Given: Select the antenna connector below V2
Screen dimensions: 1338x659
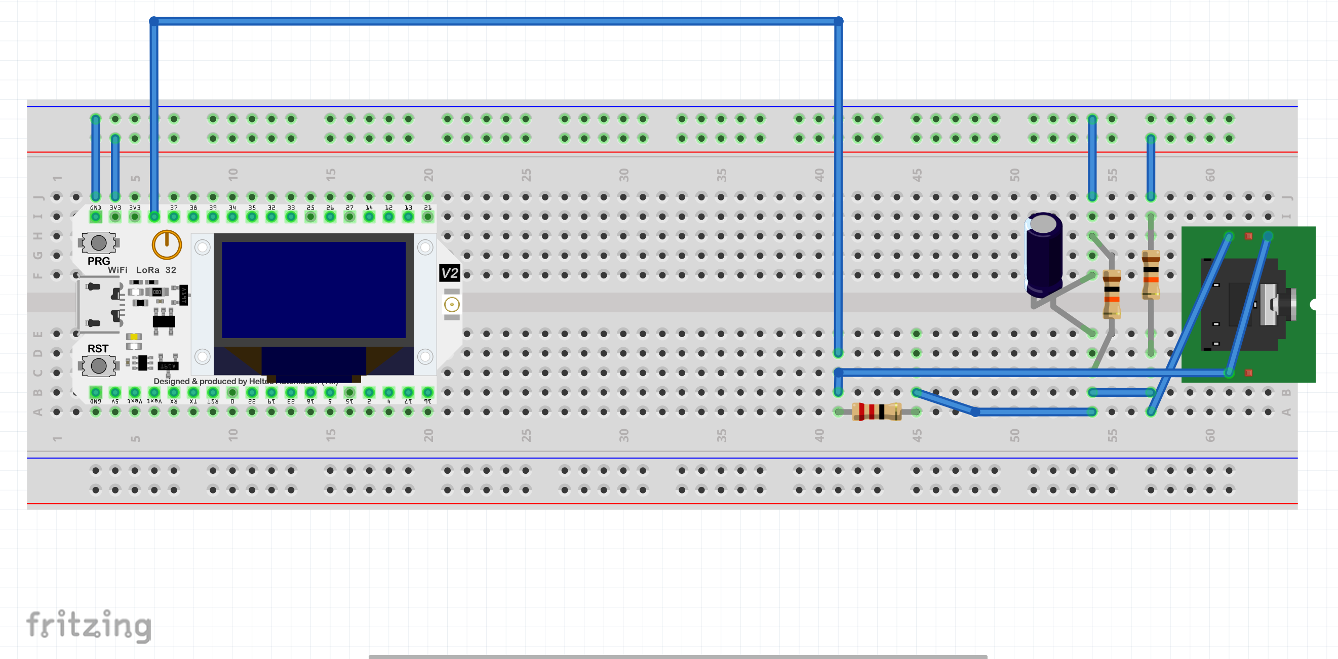Looking at the screenshot, I should (x=451, y=304).
